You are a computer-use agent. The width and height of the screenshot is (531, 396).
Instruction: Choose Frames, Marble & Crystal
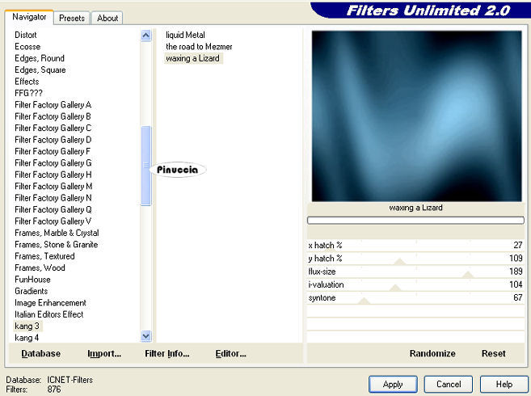(57, 233)
